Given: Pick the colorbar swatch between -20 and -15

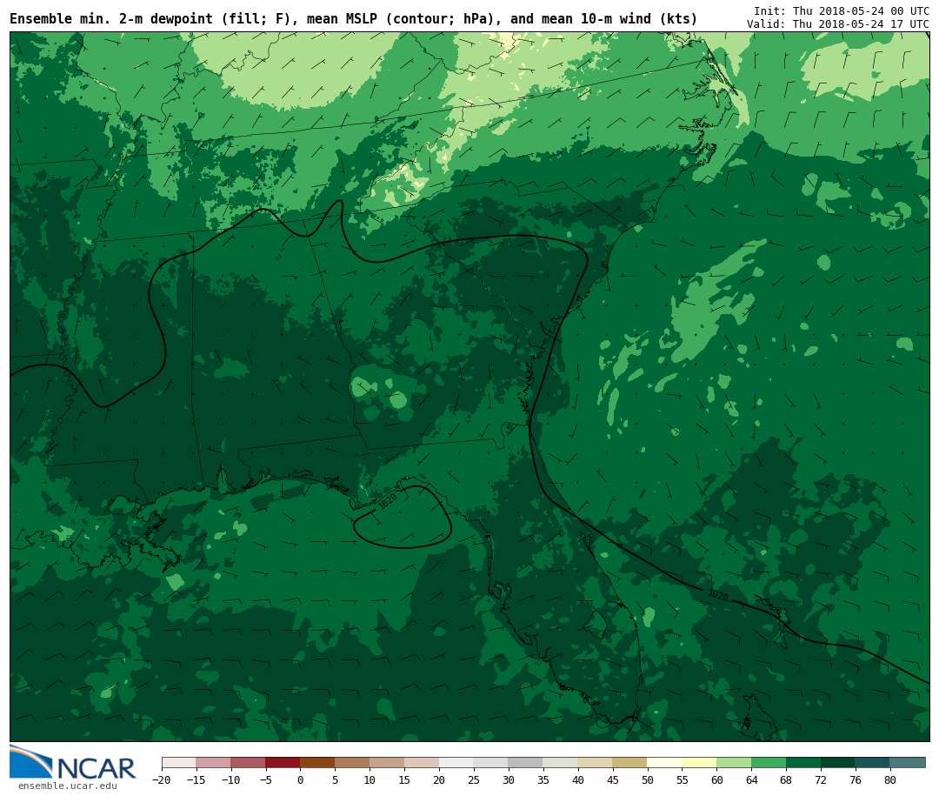Looking at the screenshot, I should 178,763.
